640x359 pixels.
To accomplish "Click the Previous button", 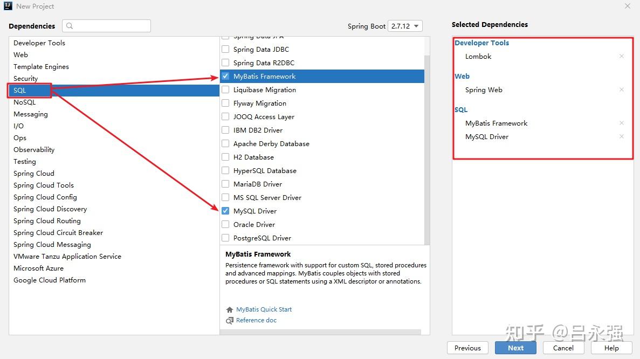I will tap(467, 348).
